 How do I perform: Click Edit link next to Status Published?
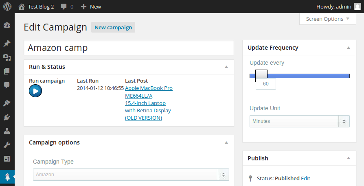[x=305, y=178]
